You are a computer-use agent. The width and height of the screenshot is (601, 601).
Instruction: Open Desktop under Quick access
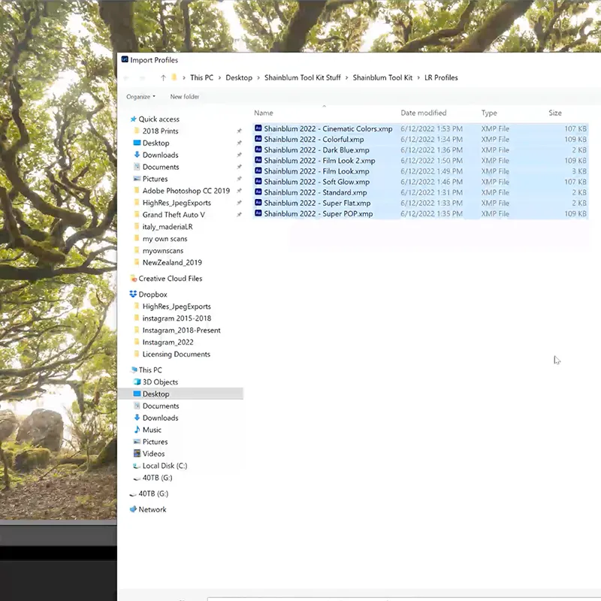(156, 143)
